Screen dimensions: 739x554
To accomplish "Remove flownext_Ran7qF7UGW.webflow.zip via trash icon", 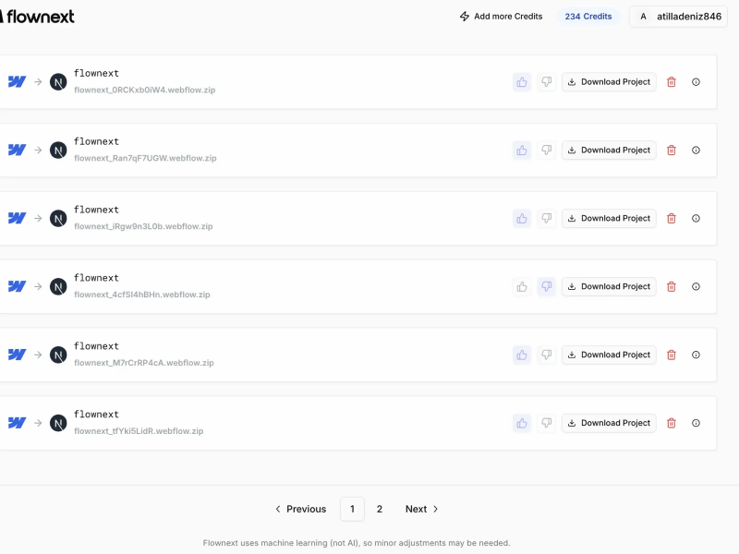I will (672, 151).
